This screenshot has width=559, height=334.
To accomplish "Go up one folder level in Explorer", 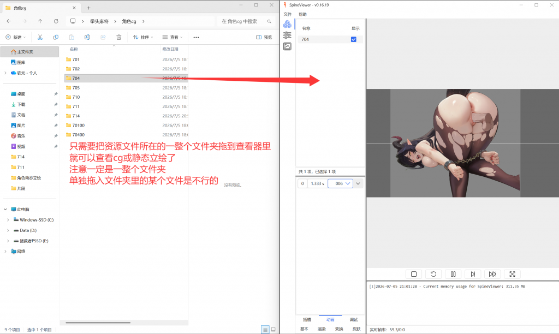I will [x=40, y=21].
